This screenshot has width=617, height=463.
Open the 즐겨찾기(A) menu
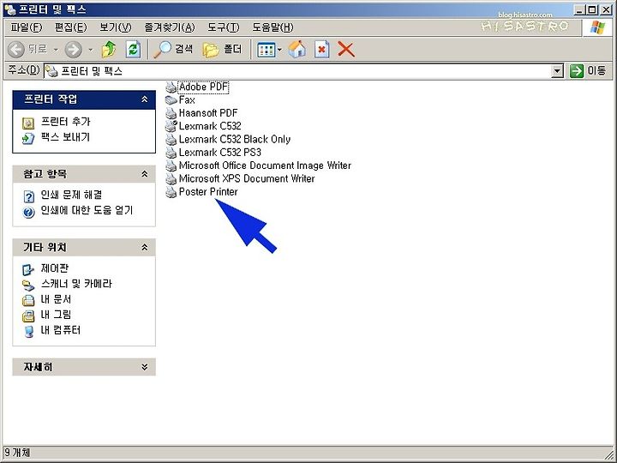point(170,27)
